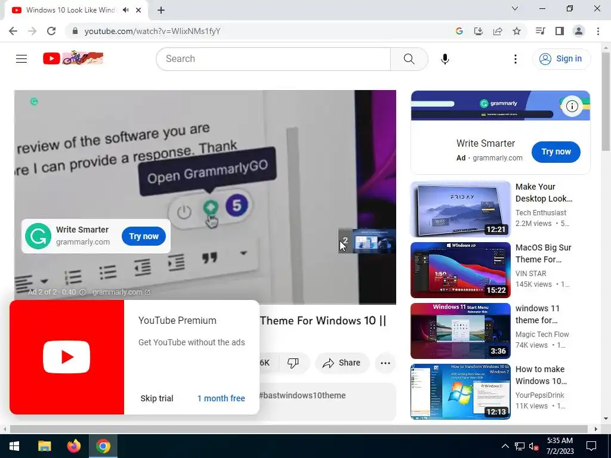Viewport: 611px width, 458px height.
Task: Open the Windows notification center
Action: coord(591,446)
